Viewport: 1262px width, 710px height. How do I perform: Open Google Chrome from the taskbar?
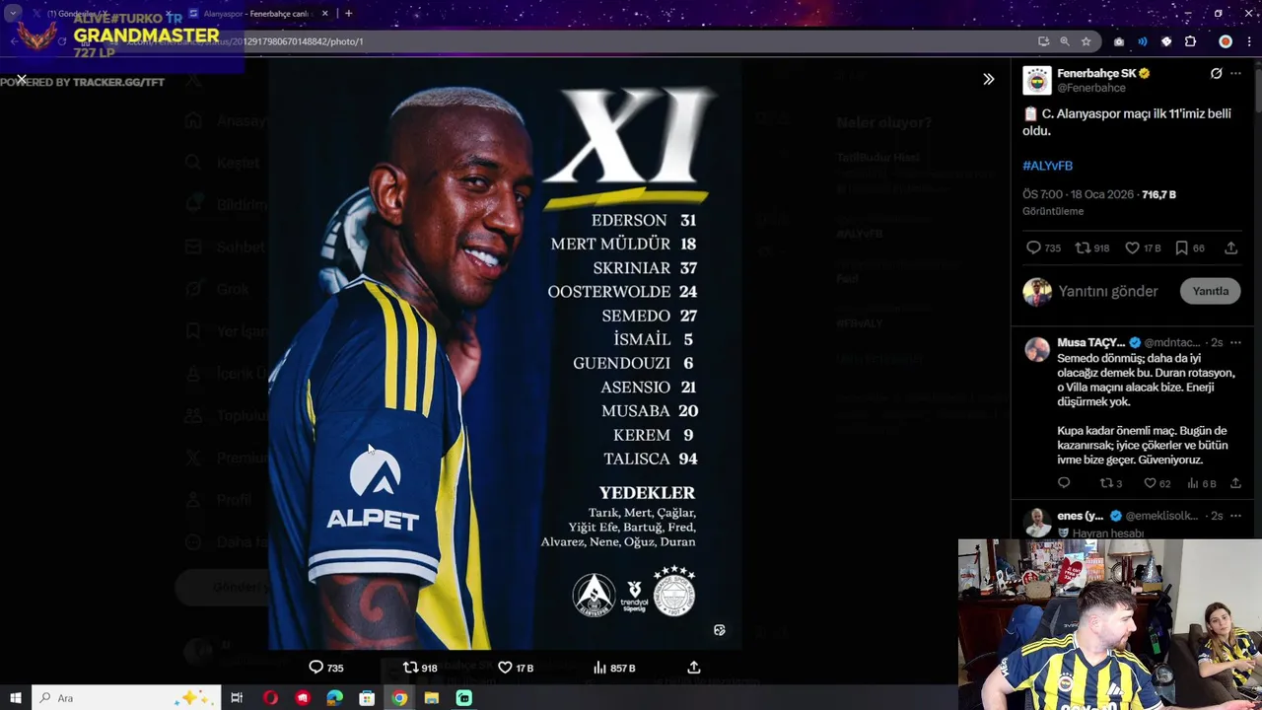(x=399, y=698)
